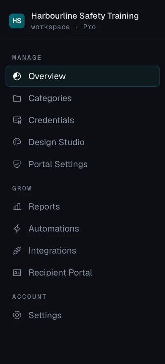Click the MANAGE section heading
165x364 pixels.
pyautogui.click(x=27, y=57)
